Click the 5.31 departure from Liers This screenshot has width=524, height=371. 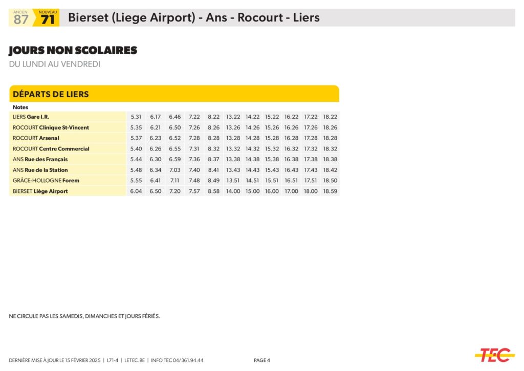136,117
